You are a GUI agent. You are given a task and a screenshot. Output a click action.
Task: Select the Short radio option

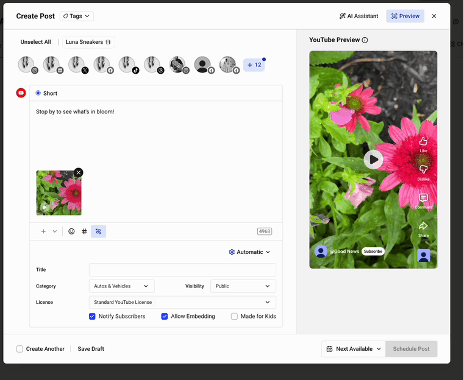coord(38,93)
